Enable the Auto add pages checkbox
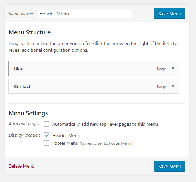Image resolution: width=196 pixels, height=182 pixels. pos(47,124)
